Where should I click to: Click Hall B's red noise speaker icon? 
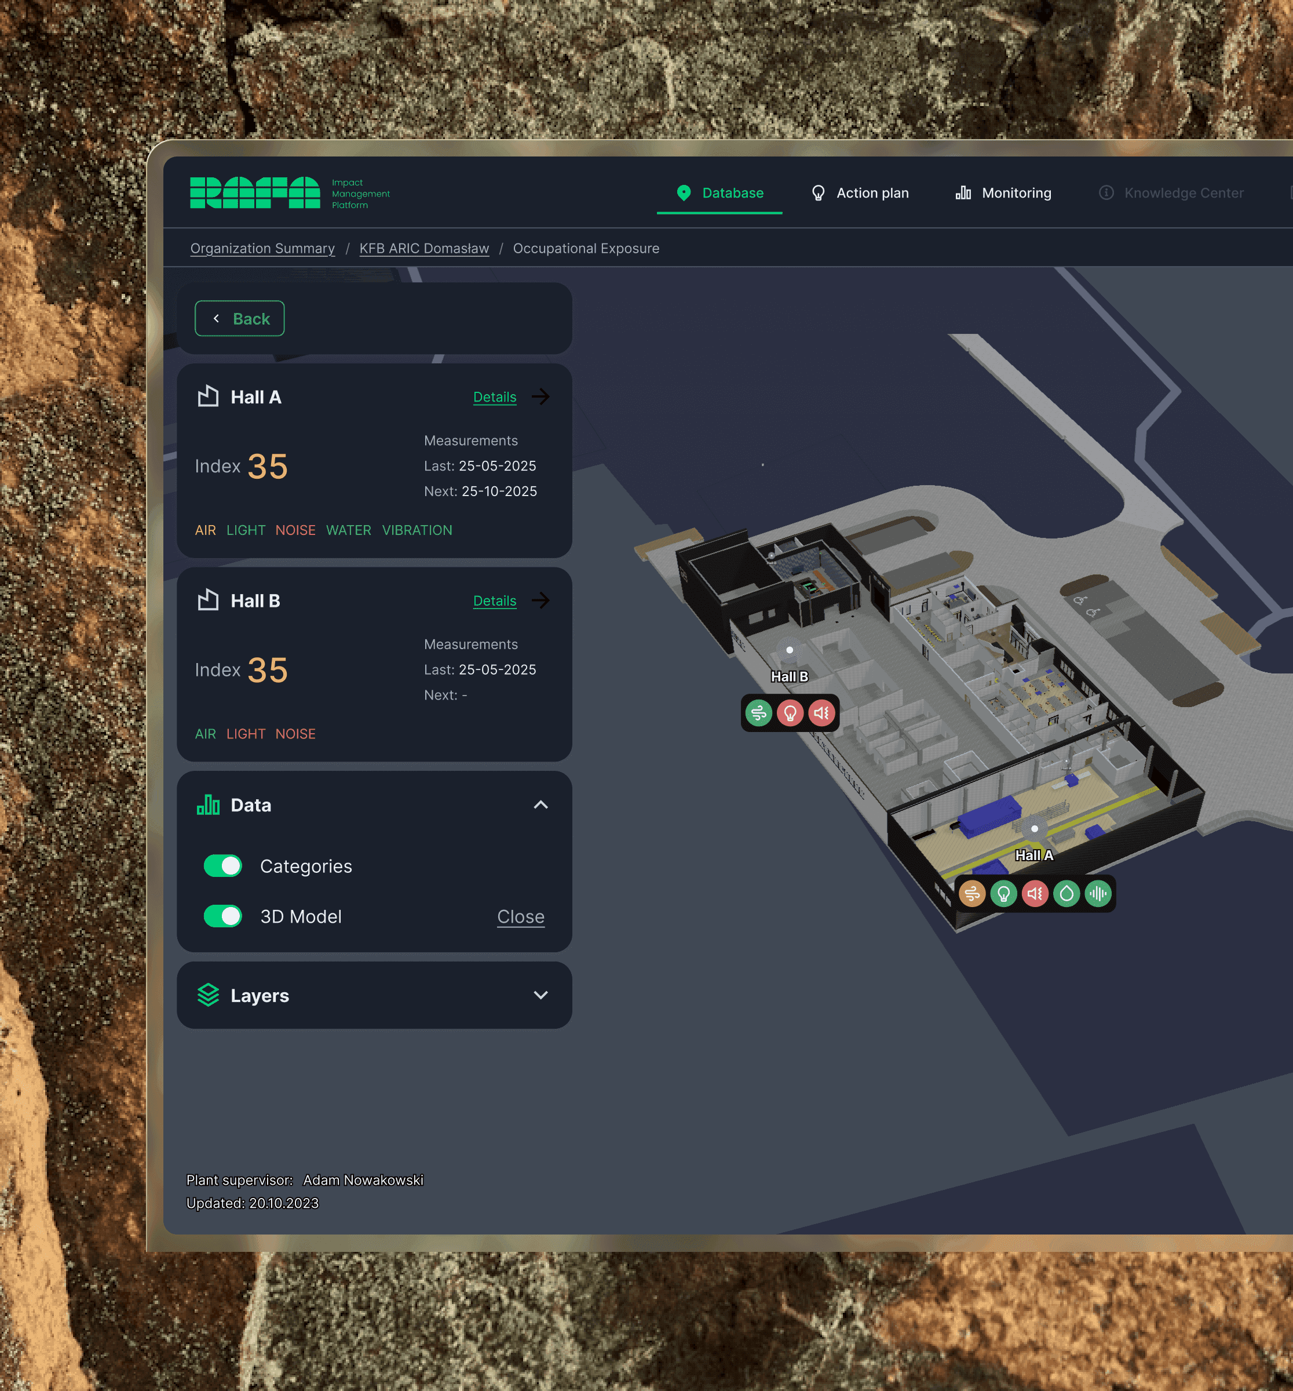click(821, 713)
